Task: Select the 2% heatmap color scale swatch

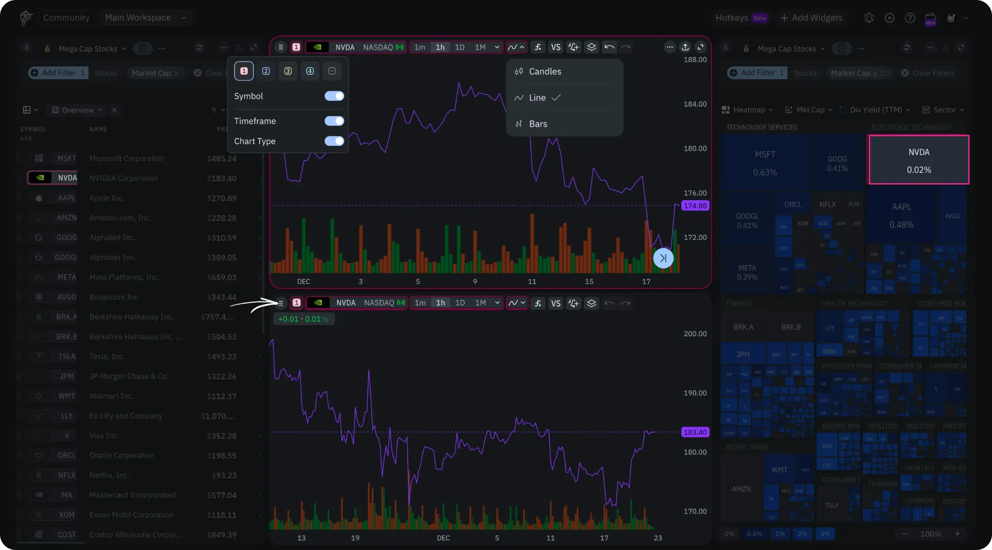Action: tap(802, 534)
